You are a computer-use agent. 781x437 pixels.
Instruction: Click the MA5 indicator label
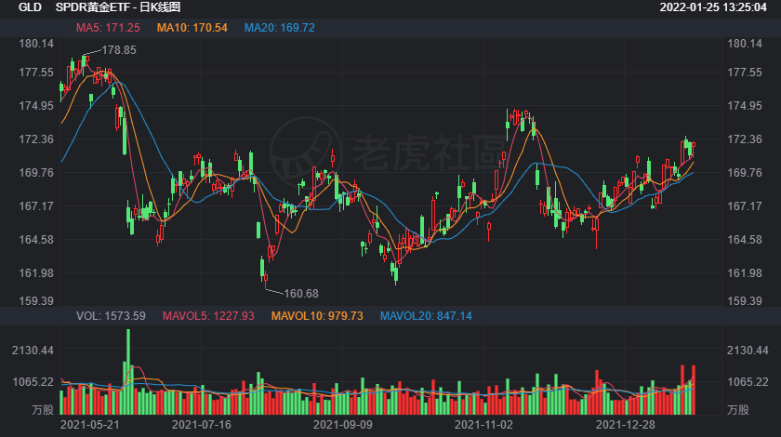point(101,28)
